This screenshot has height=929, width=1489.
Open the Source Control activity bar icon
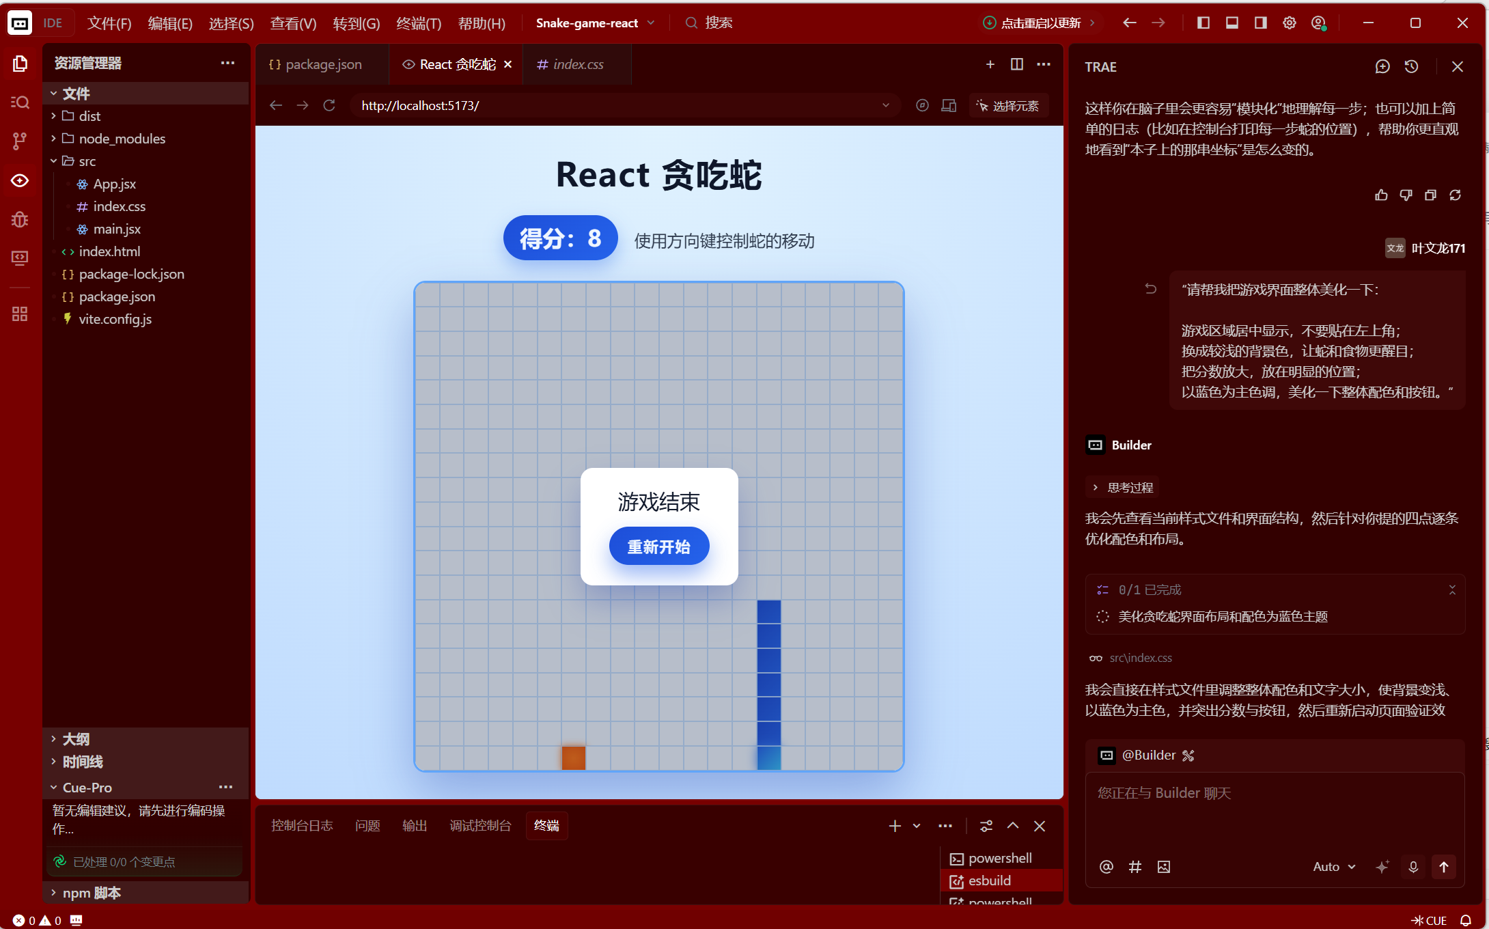(20, 141)
